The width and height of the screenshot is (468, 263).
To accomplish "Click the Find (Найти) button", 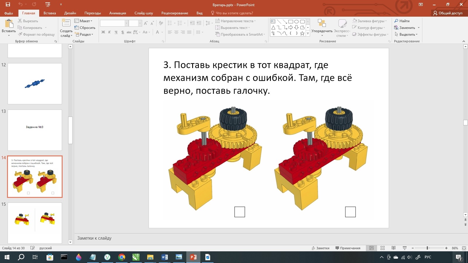I will (x=402, y=21).
